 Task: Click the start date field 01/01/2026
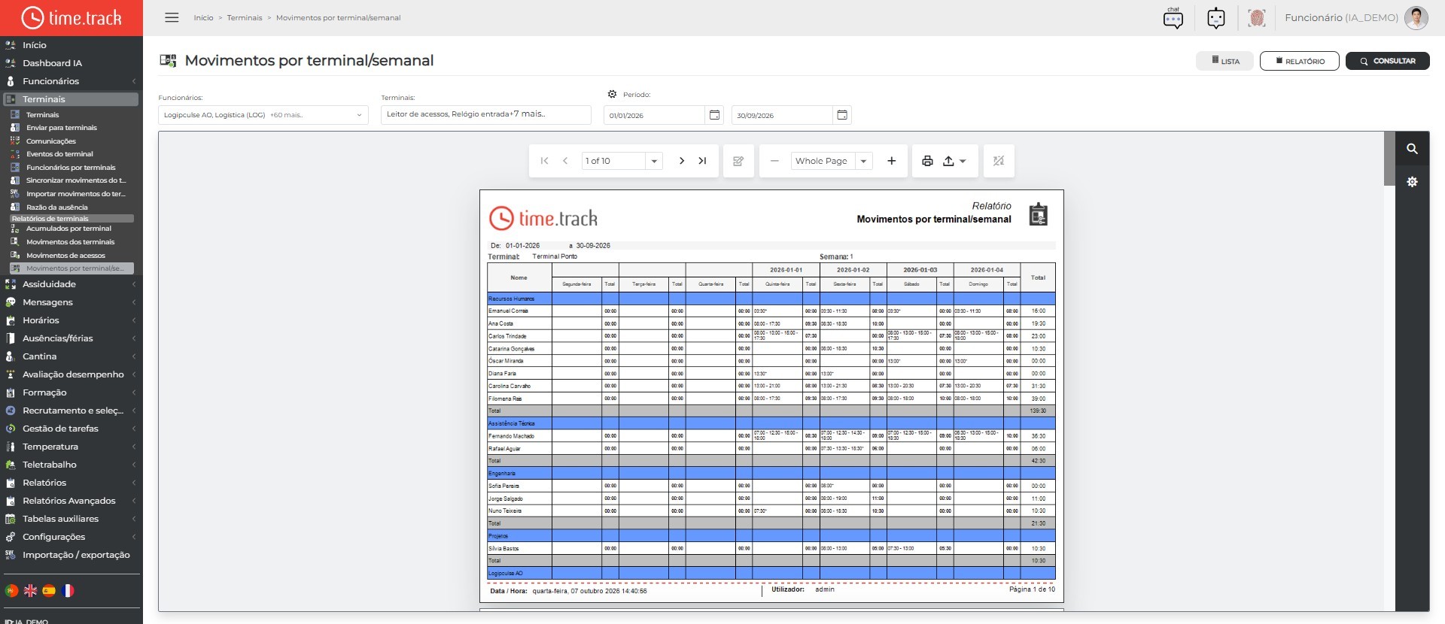654,115
